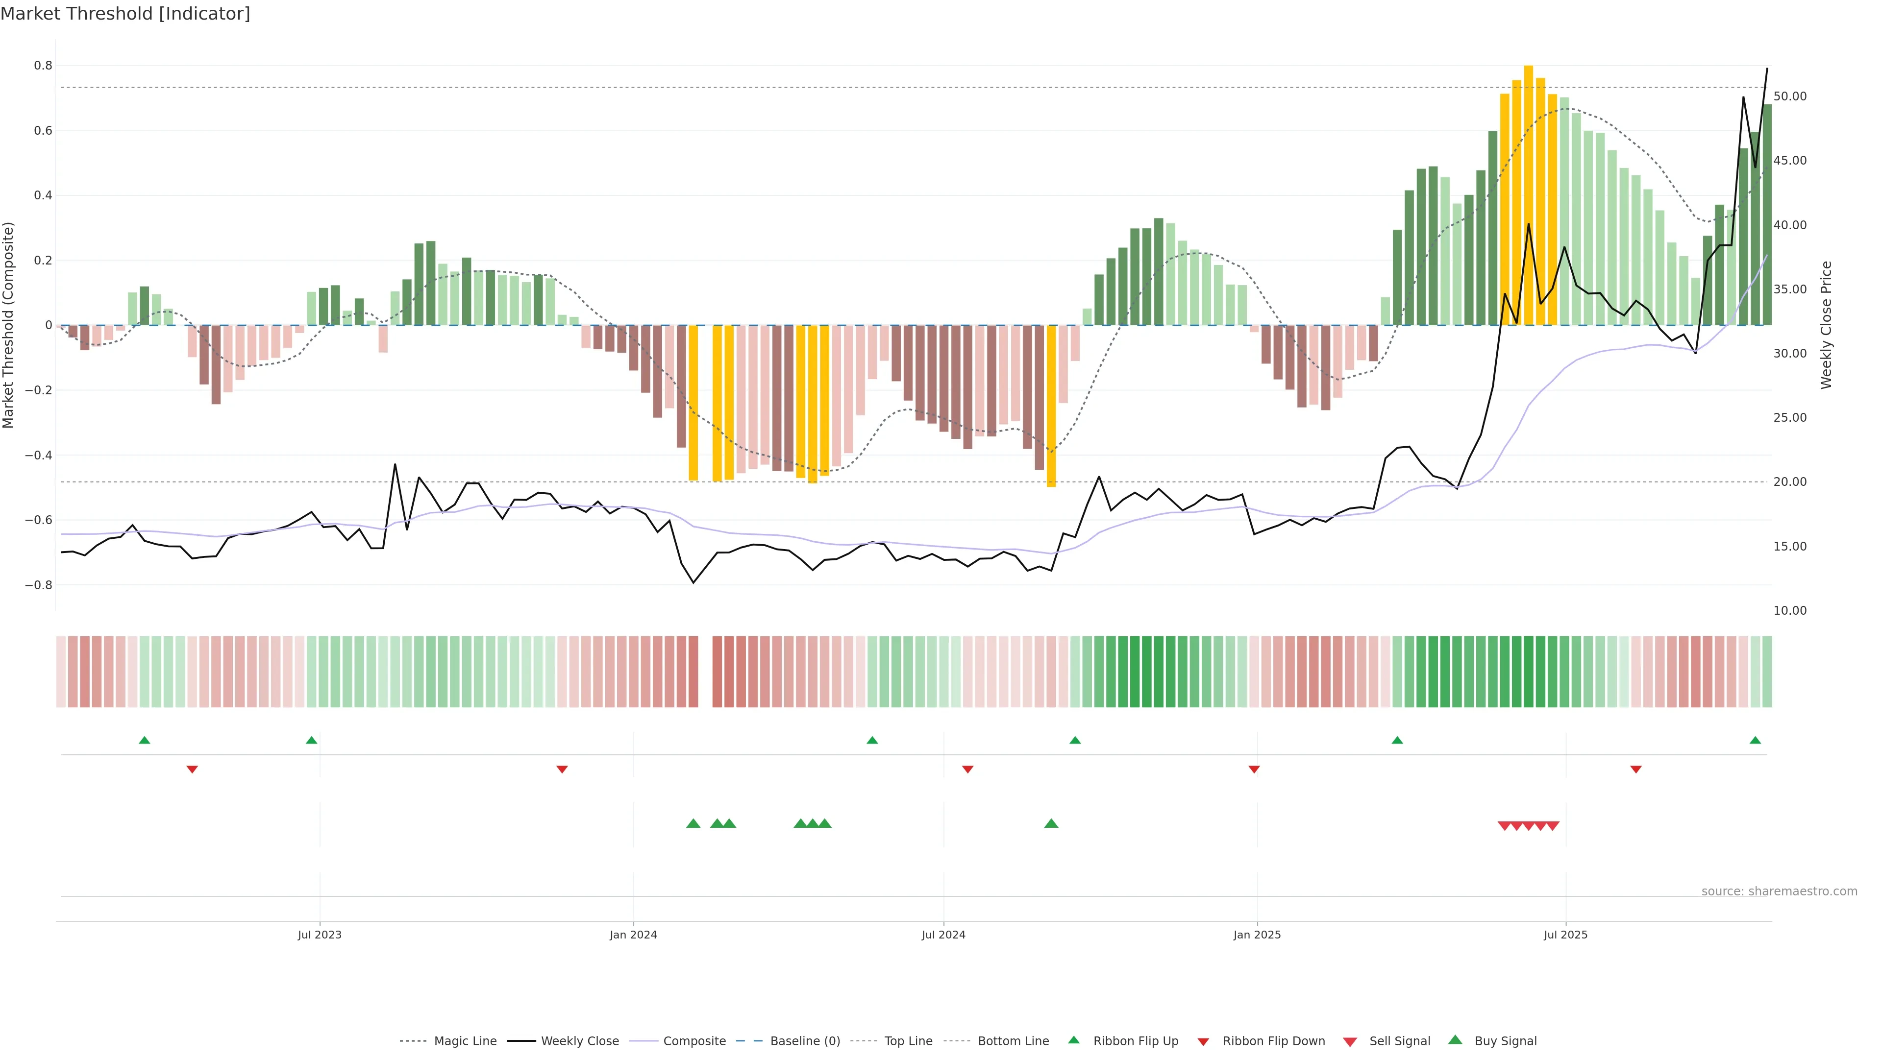Select the rightmost green Ribbon Flip Up marker
The height and width of the screenshot is (1058, 1882).
[1755, 741]
